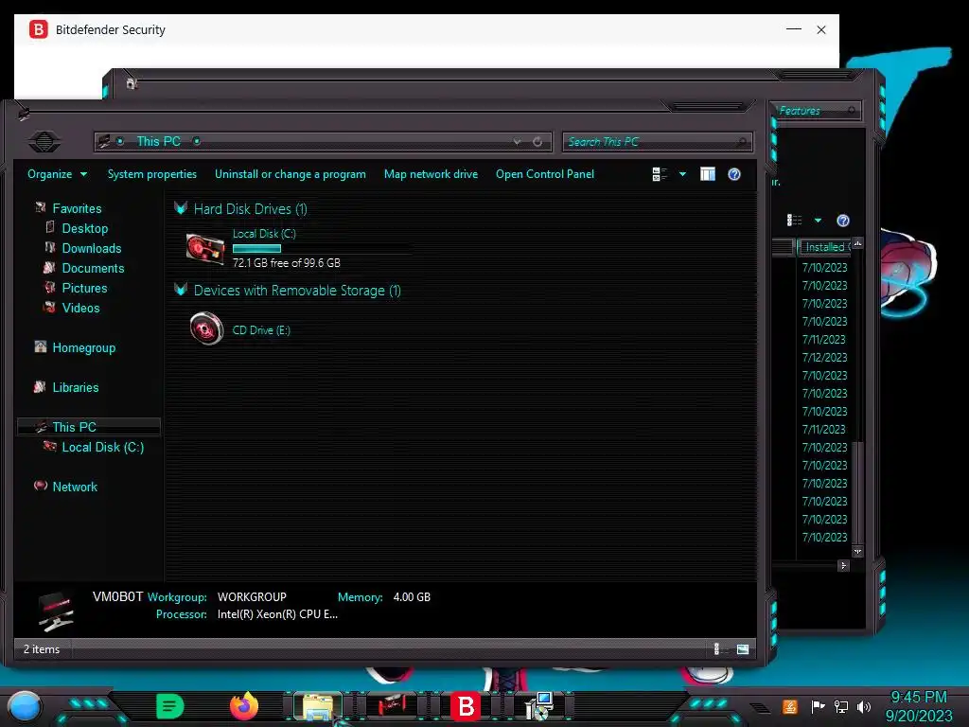
Task: Click the computer icon in details pane
Action: (56, 611)
